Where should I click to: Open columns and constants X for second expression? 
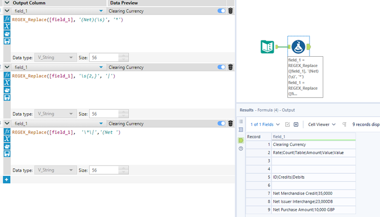[7, 82]
